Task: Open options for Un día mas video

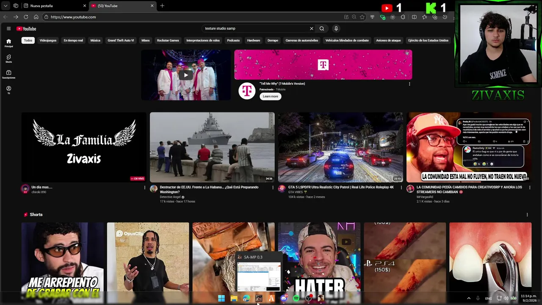Action: 144,188
